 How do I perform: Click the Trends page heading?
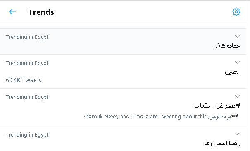point(41,12)
